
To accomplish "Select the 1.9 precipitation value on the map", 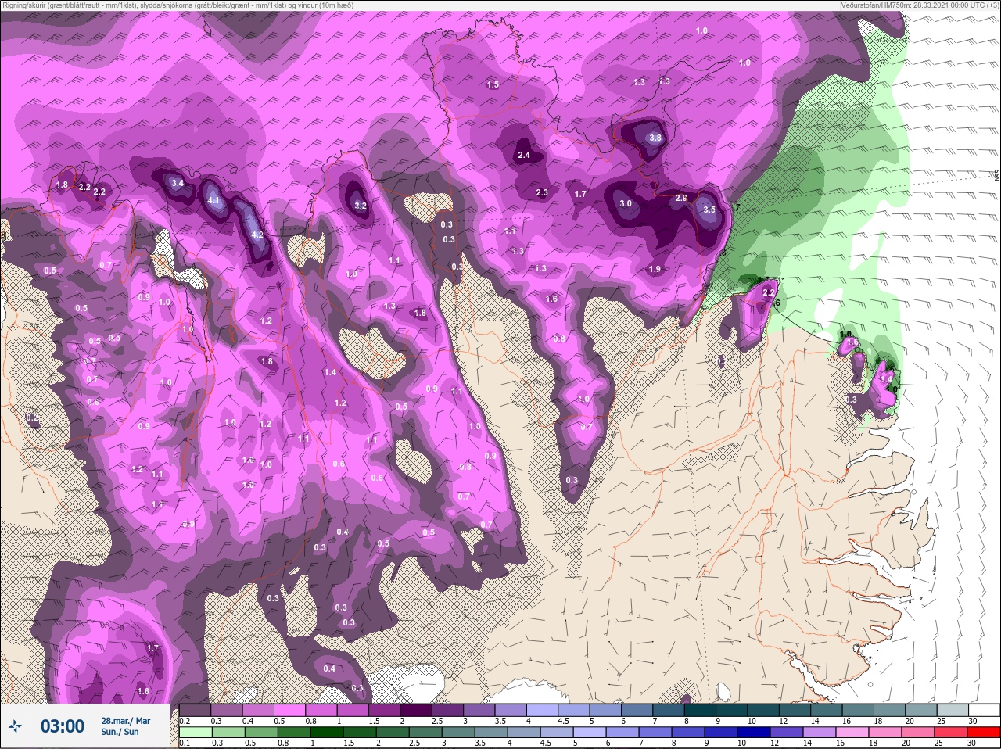I will (655, 269).
